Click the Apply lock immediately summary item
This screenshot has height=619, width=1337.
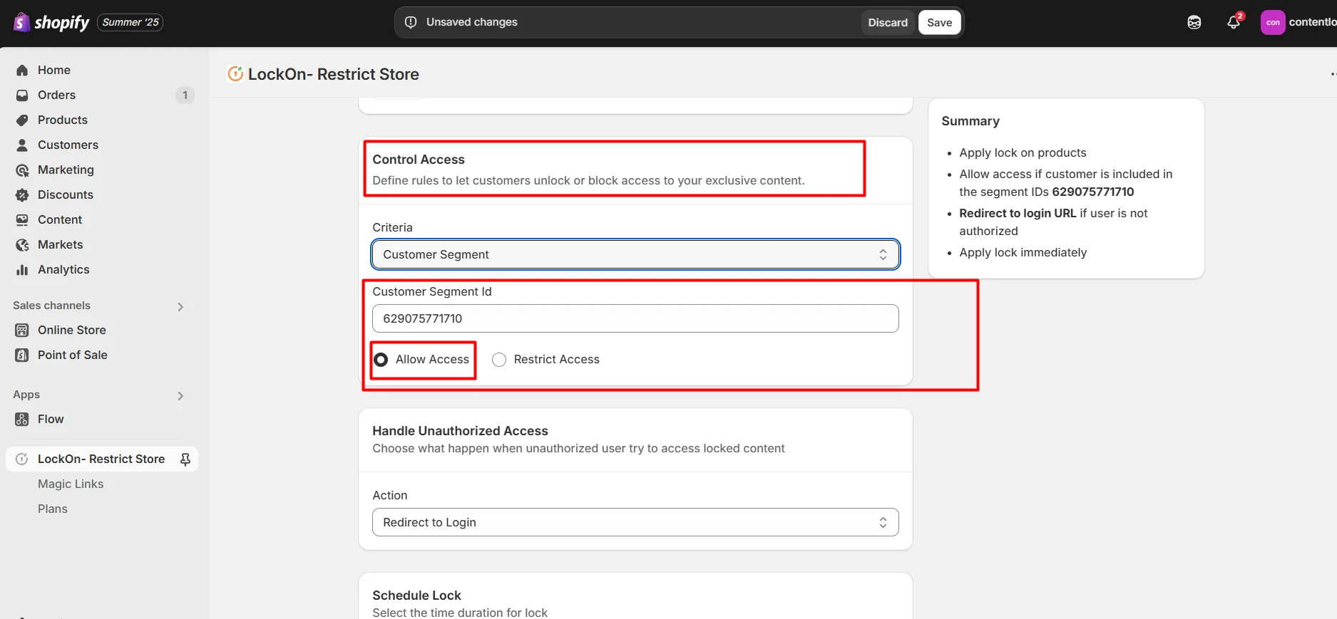(x=1023, y=252)
